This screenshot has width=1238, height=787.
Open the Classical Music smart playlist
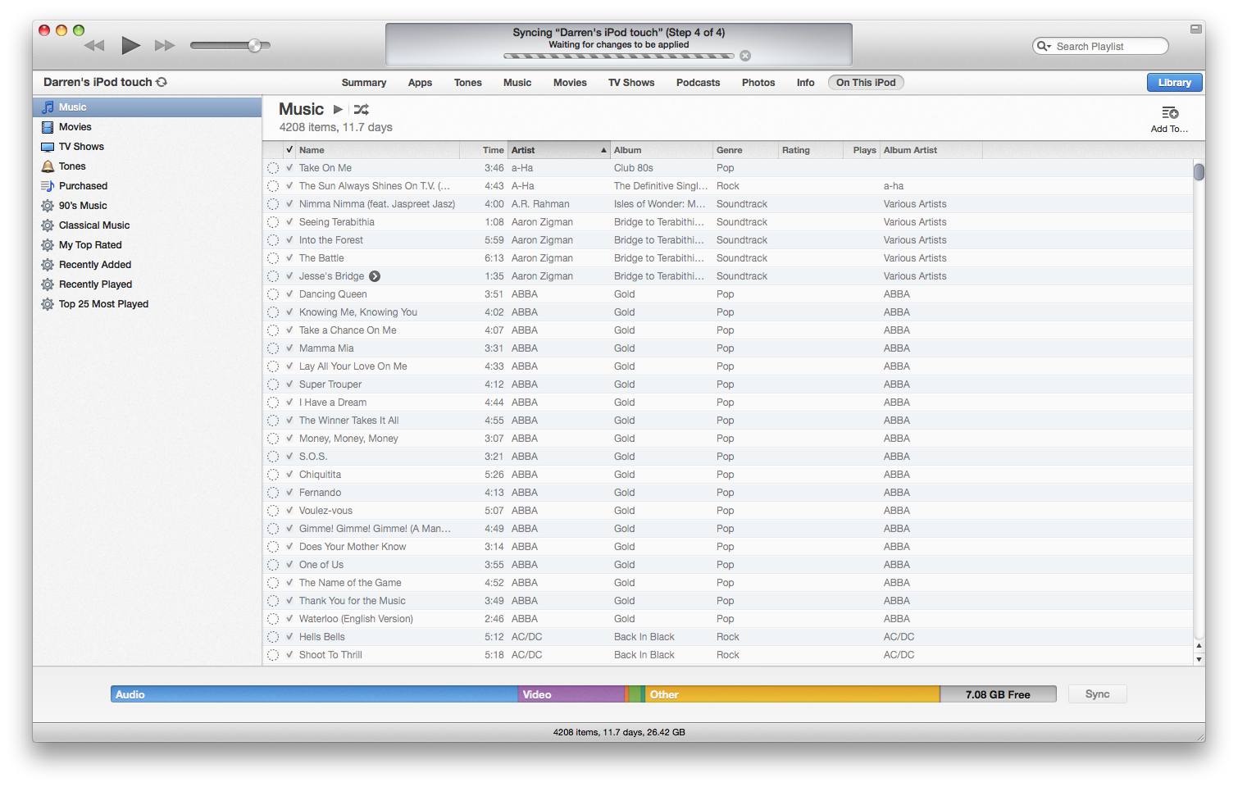coord(148,225)
